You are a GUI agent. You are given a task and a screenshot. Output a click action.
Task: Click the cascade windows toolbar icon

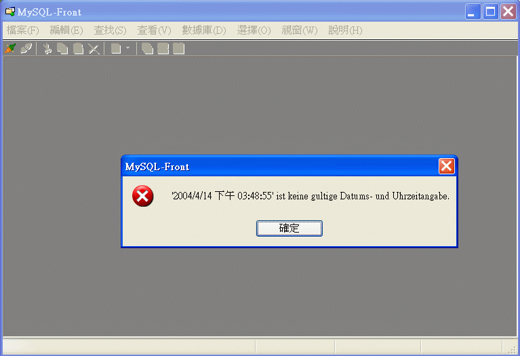click(147, 49)
